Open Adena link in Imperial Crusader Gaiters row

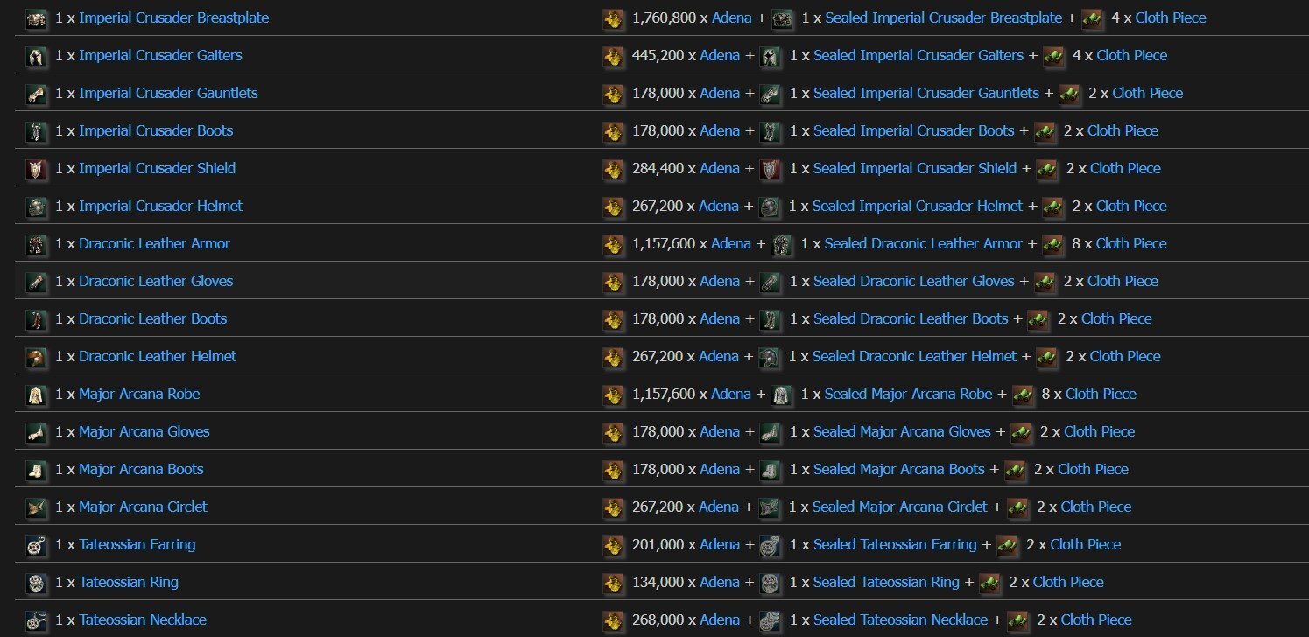pyautogui.click(x=720, y=55)
